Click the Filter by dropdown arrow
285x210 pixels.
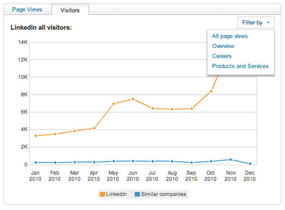269,22
